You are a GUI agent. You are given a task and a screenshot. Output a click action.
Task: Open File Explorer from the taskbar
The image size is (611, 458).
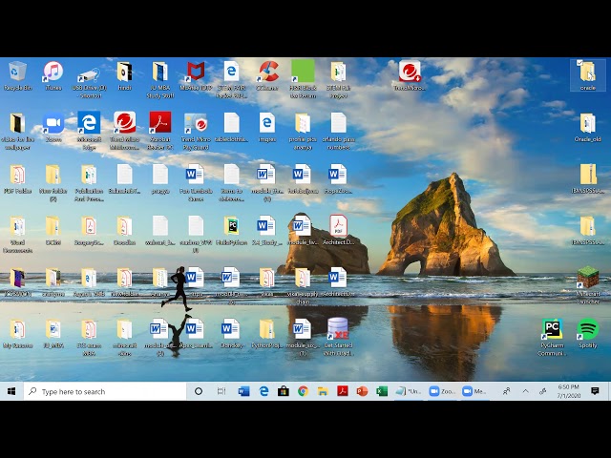tap(323, 391)
